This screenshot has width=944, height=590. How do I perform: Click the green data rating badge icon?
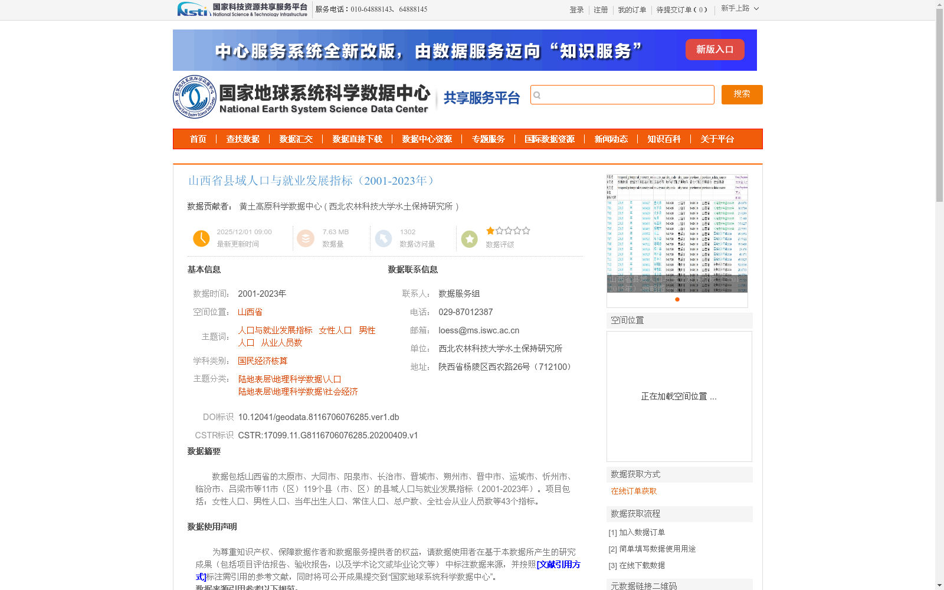(470, 239)
